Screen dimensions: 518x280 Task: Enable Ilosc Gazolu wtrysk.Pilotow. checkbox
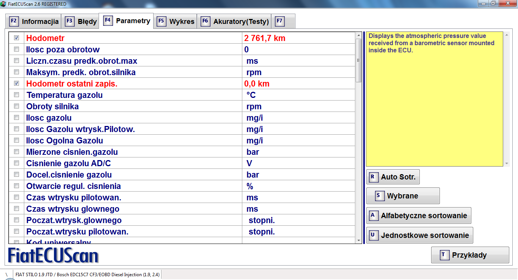(x=16, y=129)
